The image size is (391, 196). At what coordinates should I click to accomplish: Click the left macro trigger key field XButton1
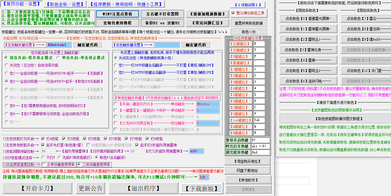(x=59, y=45)
